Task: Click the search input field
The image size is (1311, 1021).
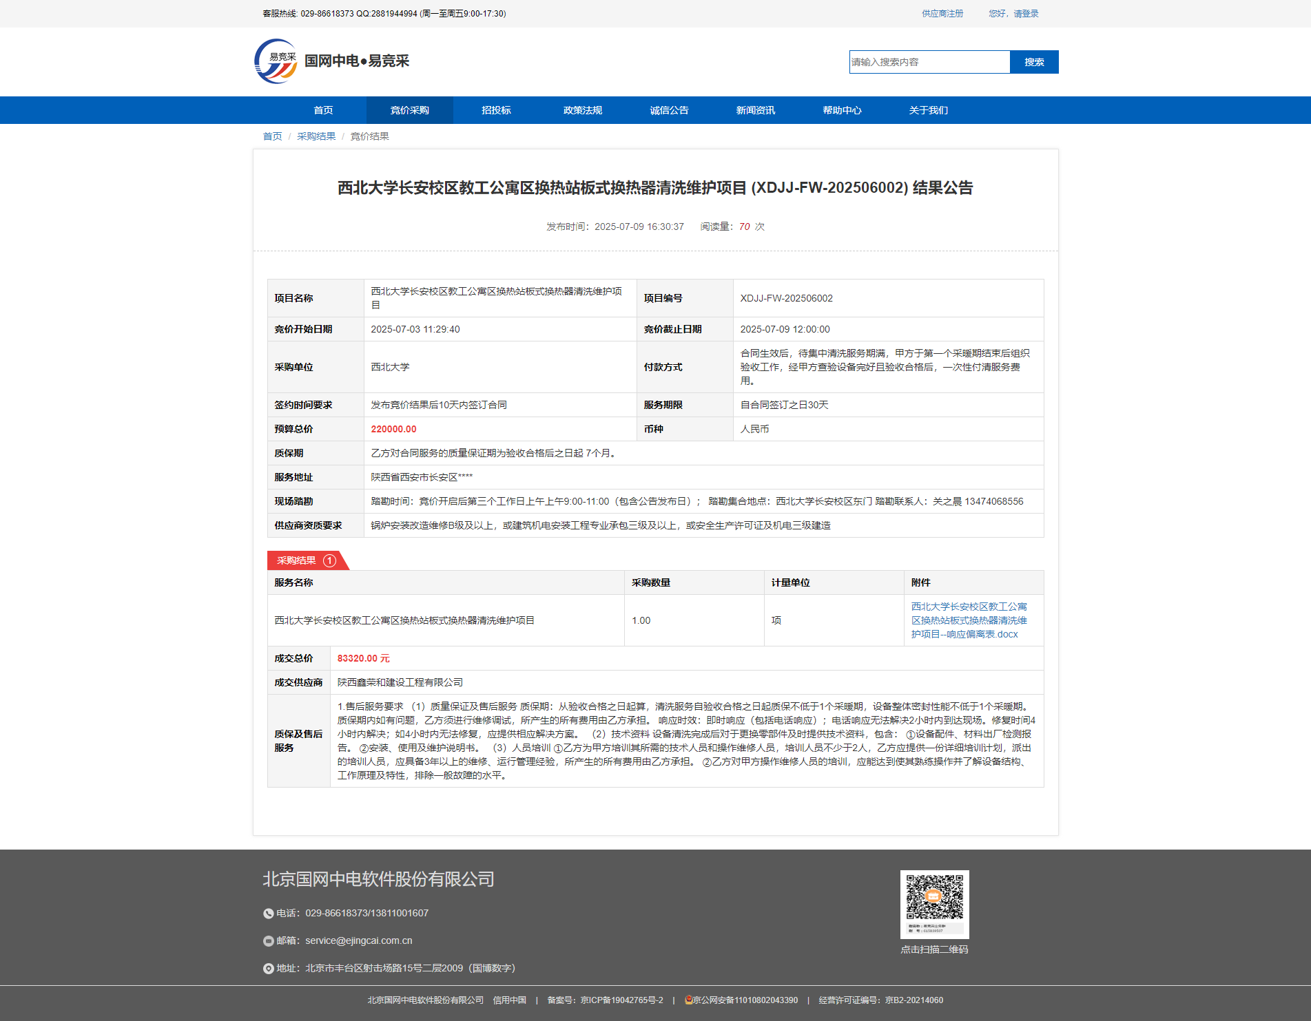Action: click(x=929, y=62)
